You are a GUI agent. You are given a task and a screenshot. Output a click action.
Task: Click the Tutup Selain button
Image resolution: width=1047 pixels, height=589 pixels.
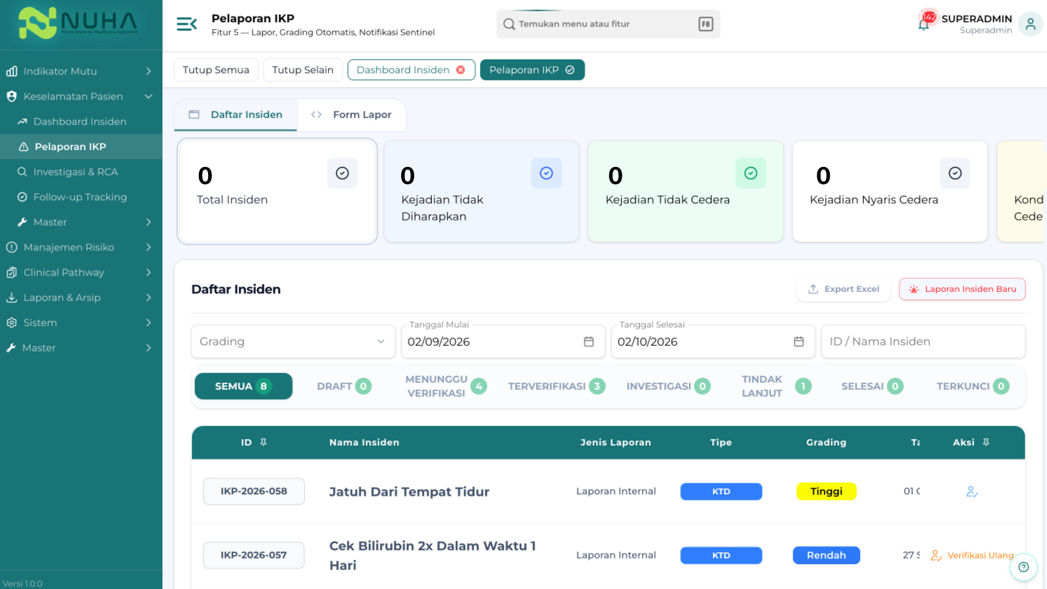[303, 70]
